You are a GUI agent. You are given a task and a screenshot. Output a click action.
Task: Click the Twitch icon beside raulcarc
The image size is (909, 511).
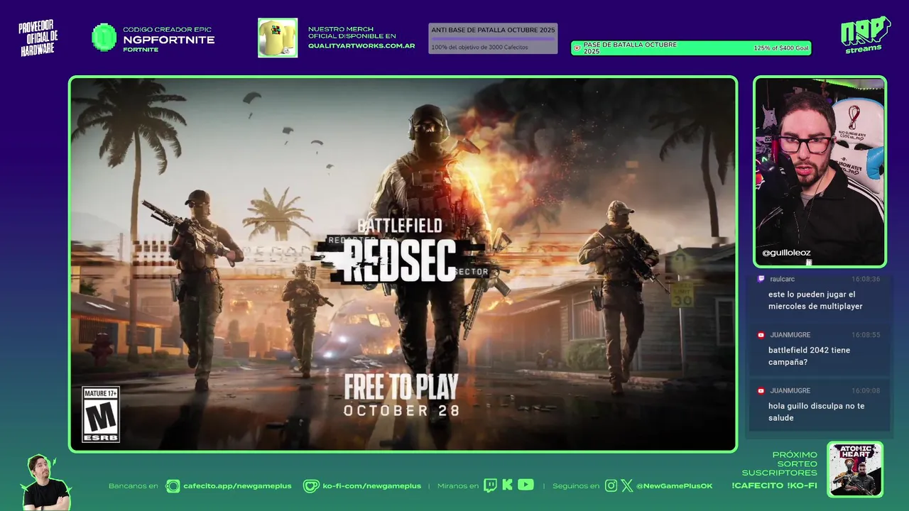pos(761,279)
